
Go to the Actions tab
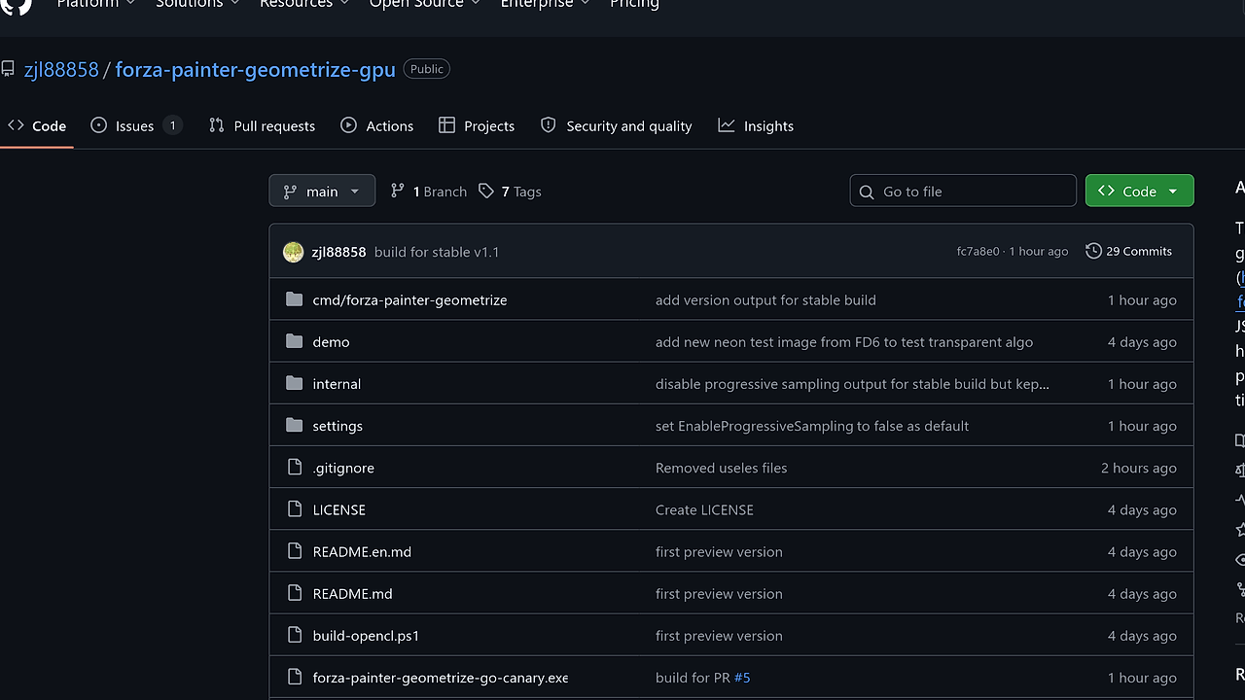(376, 125)
